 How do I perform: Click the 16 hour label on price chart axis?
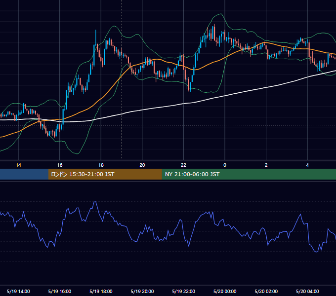[x=60, y=165]
